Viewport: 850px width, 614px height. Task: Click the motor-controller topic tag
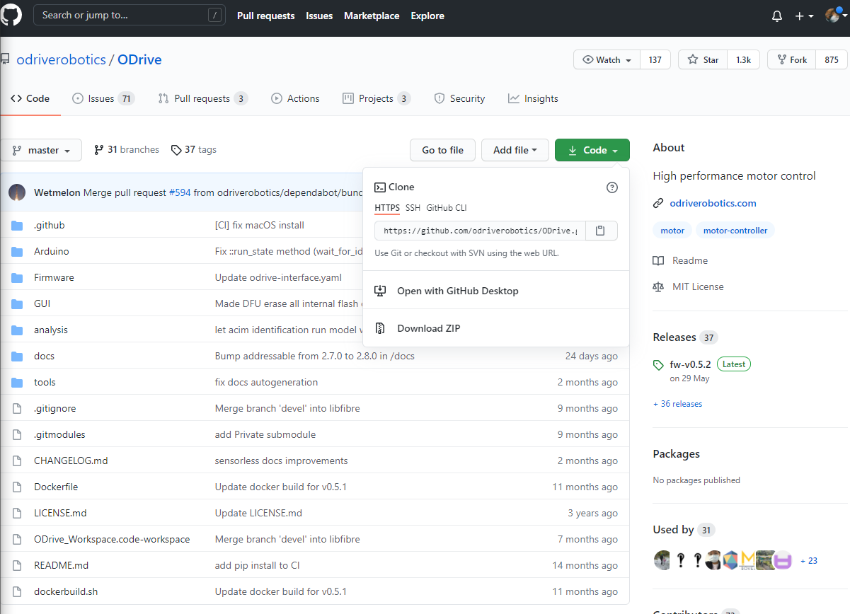(x=735, y=231)
